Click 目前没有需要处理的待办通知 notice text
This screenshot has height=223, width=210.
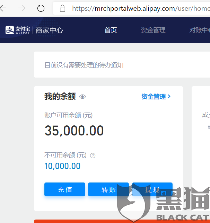tap(84, 65)
